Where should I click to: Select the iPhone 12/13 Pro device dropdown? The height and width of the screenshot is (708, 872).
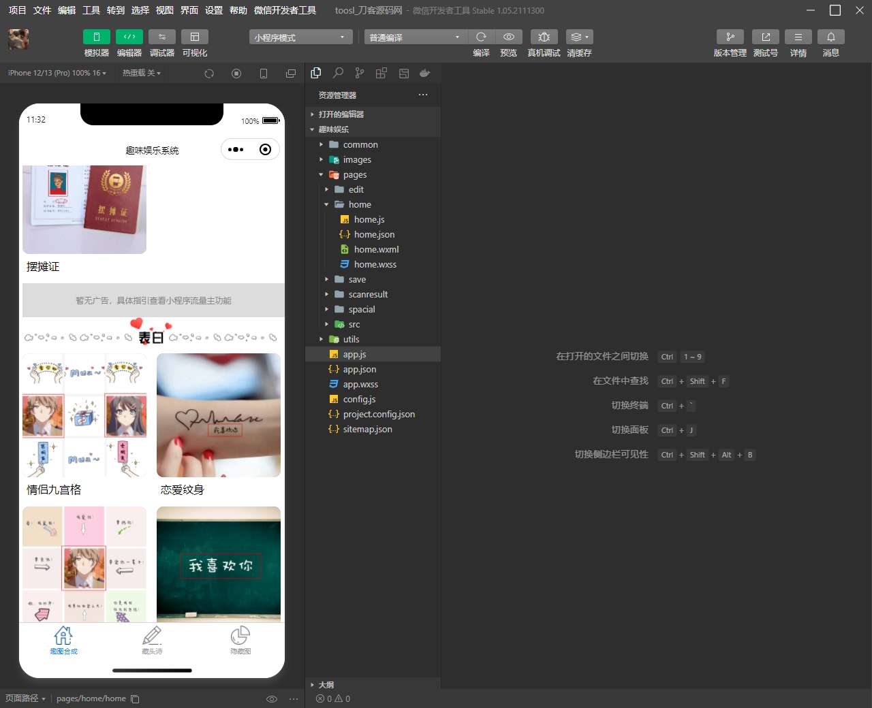[x=57, y=73]
